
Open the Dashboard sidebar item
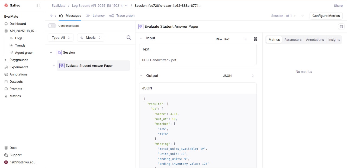(18, 24)
